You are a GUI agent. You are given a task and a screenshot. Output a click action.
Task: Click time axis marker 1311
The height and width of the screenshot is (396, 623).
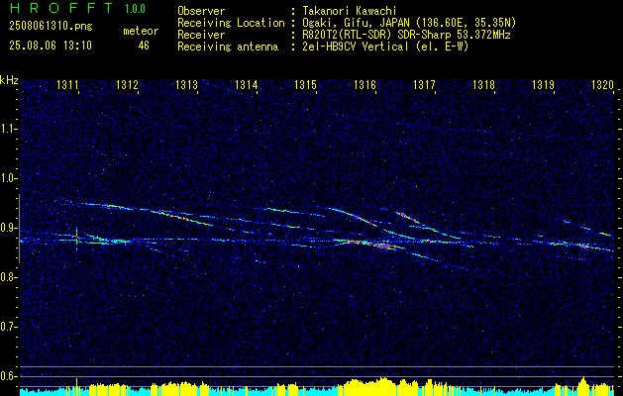click(68, 85)
